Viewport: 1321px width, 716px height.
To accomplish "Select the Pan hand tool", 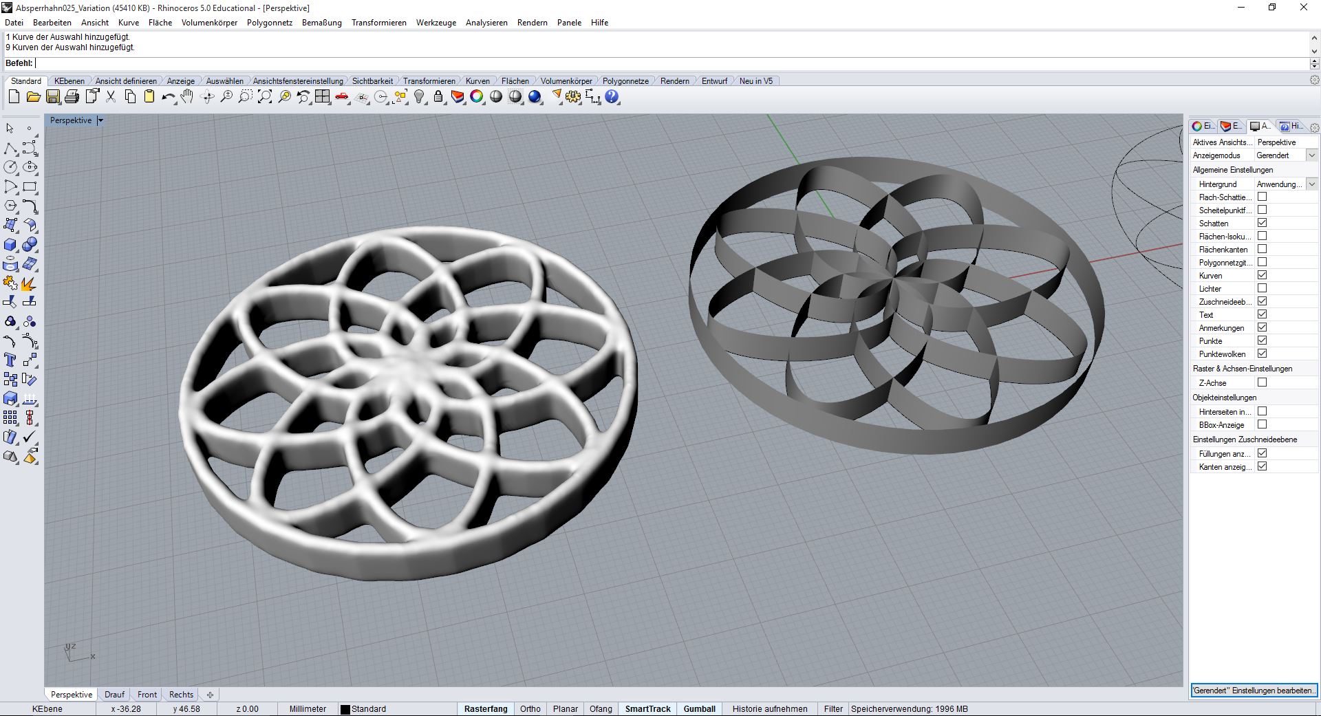I will point(187,97).
